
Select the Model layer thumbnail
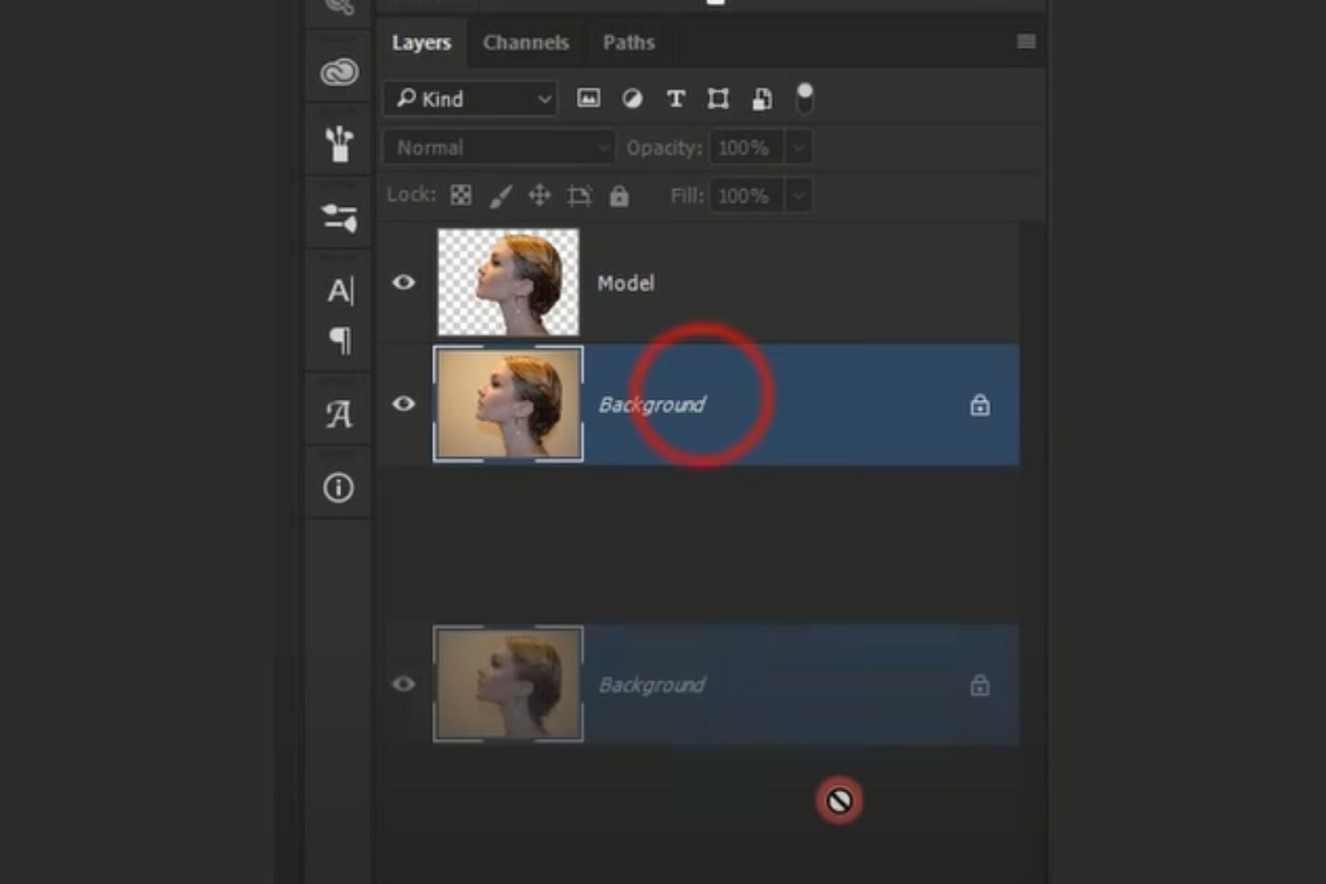coord(508,282)
